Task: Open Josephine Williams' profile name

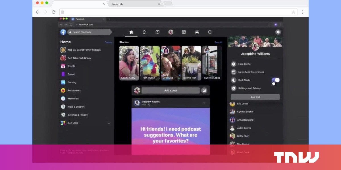Action: (x=255, y=54)
